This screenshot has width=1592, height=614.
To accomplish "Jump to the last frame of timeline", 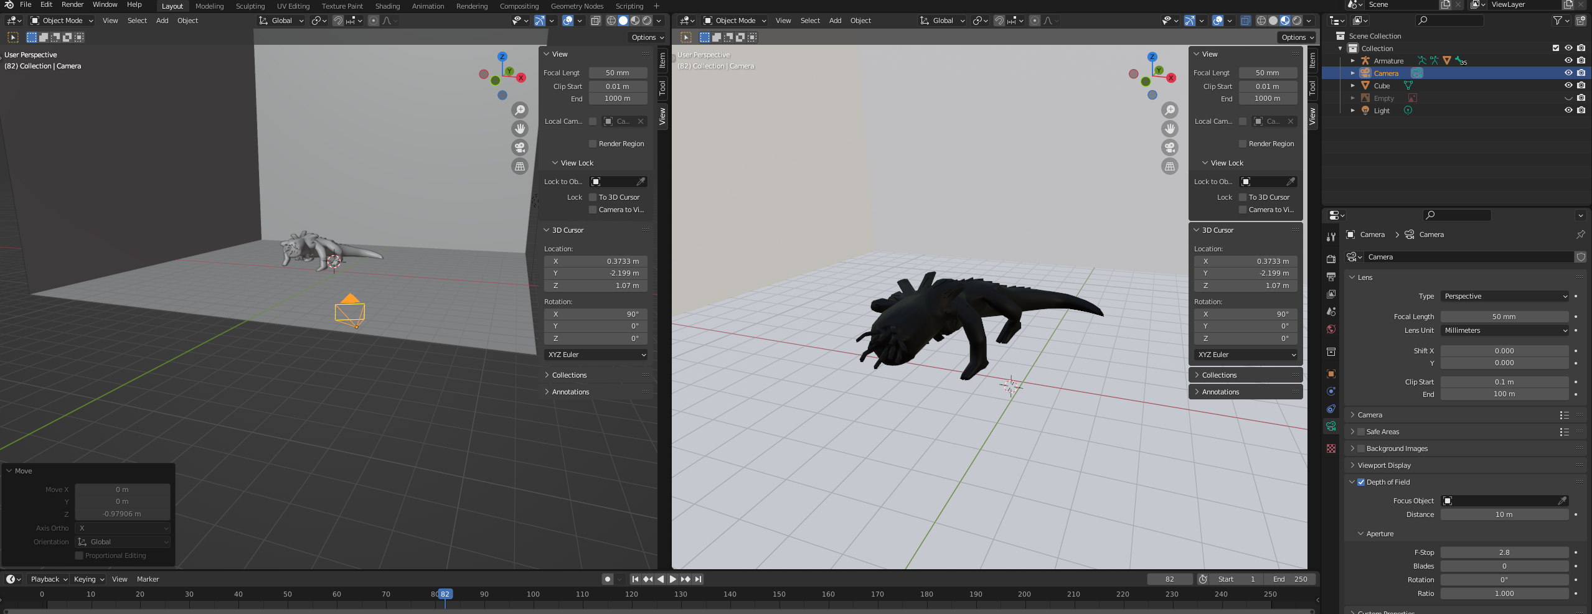I will 698,579.
